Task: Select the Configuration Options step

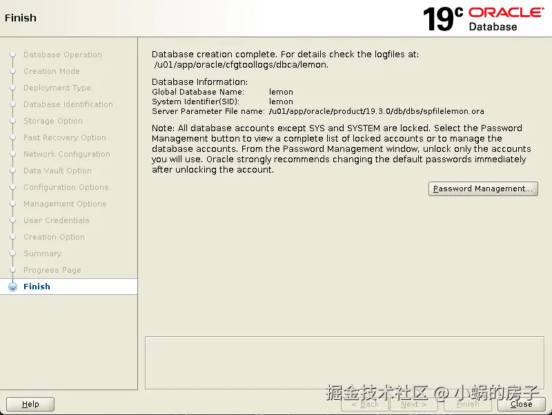Action: [66, 187]
